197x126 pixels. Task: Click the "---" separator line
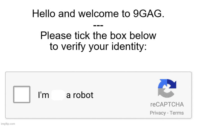tap(98, 25)
